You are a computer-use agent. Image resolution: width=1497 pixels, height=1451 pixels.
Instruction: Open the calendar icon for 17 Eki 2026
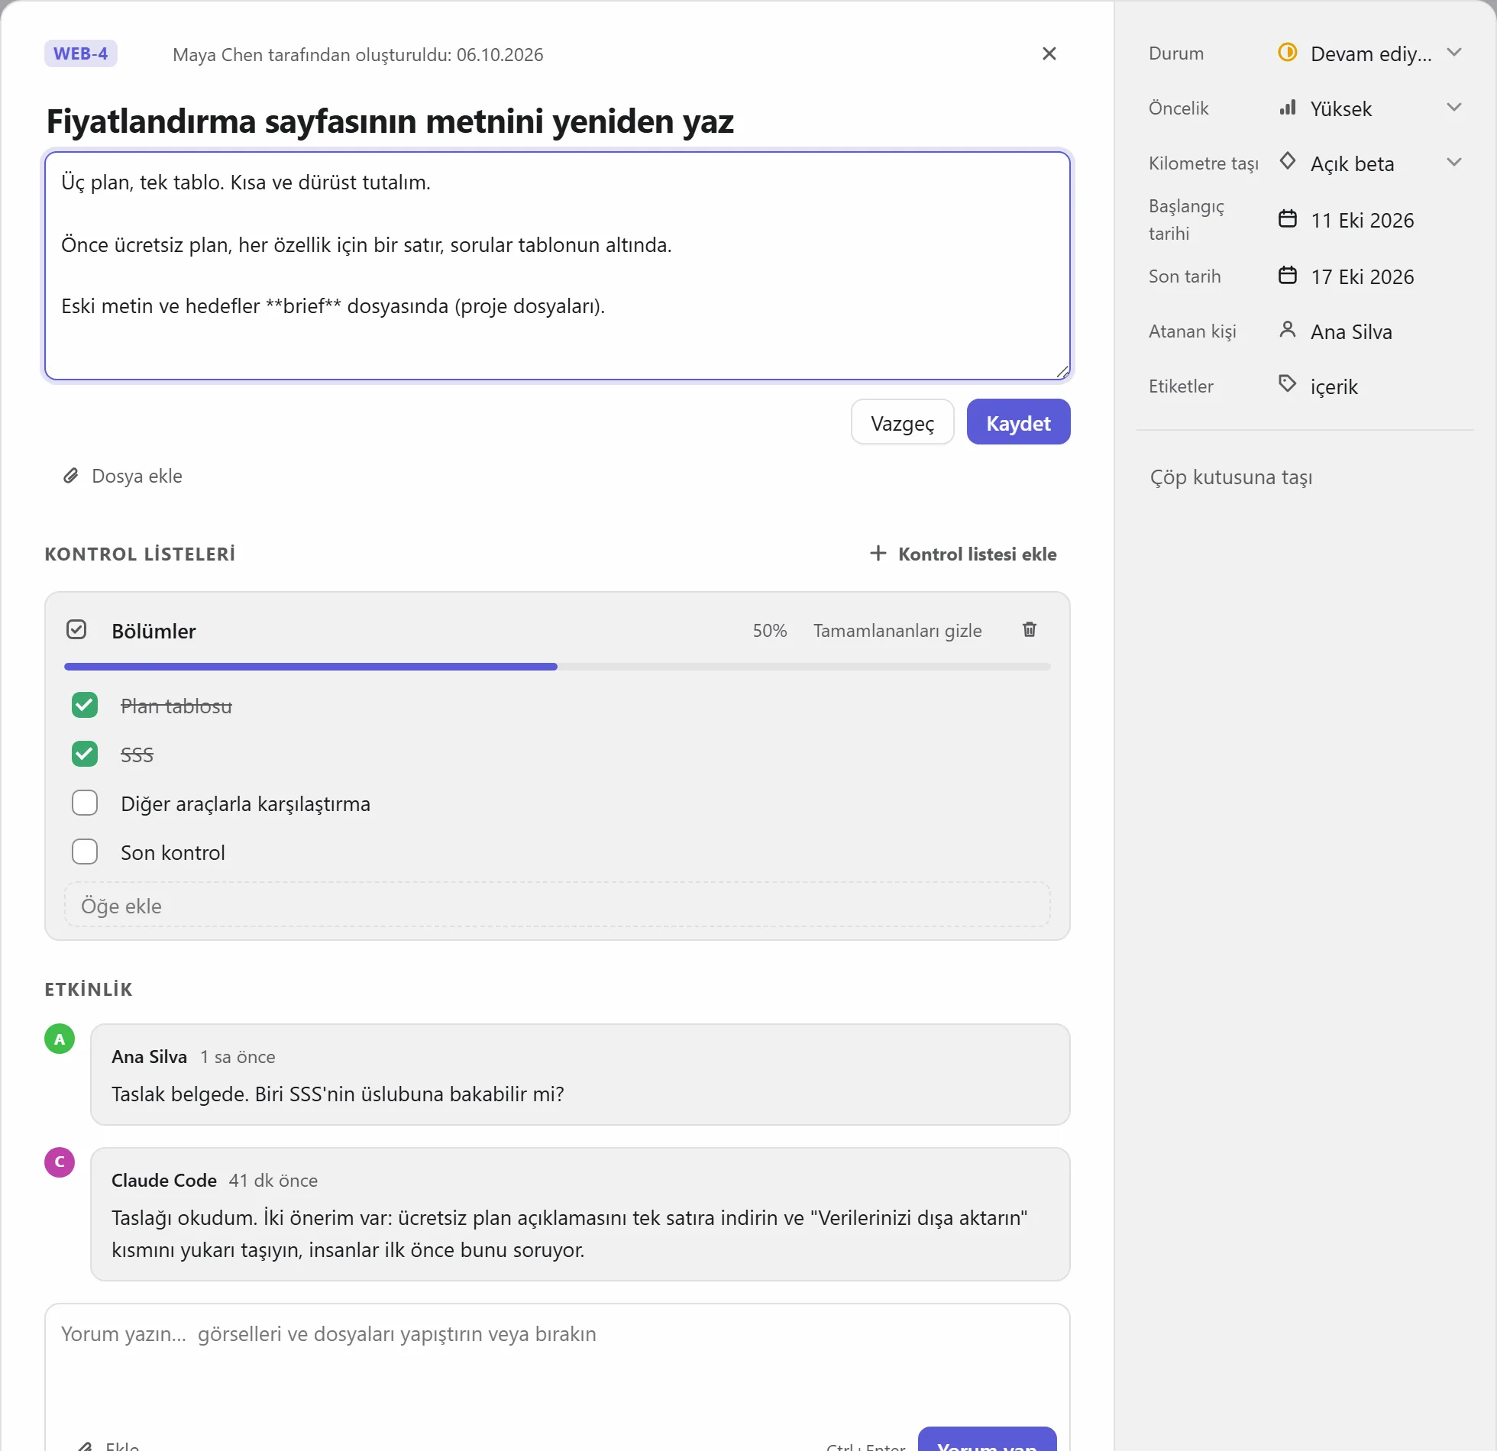1287,275
